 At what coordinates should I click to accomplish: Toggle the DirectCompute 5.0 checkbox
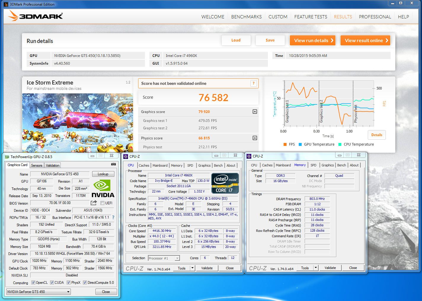pyautogui.click(x=85, y=283)
